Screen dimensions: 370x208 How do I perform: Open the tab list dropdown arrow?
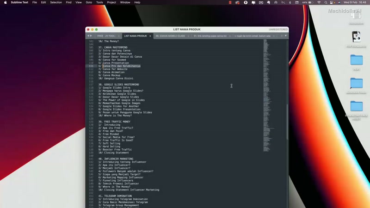coord(285,36)
